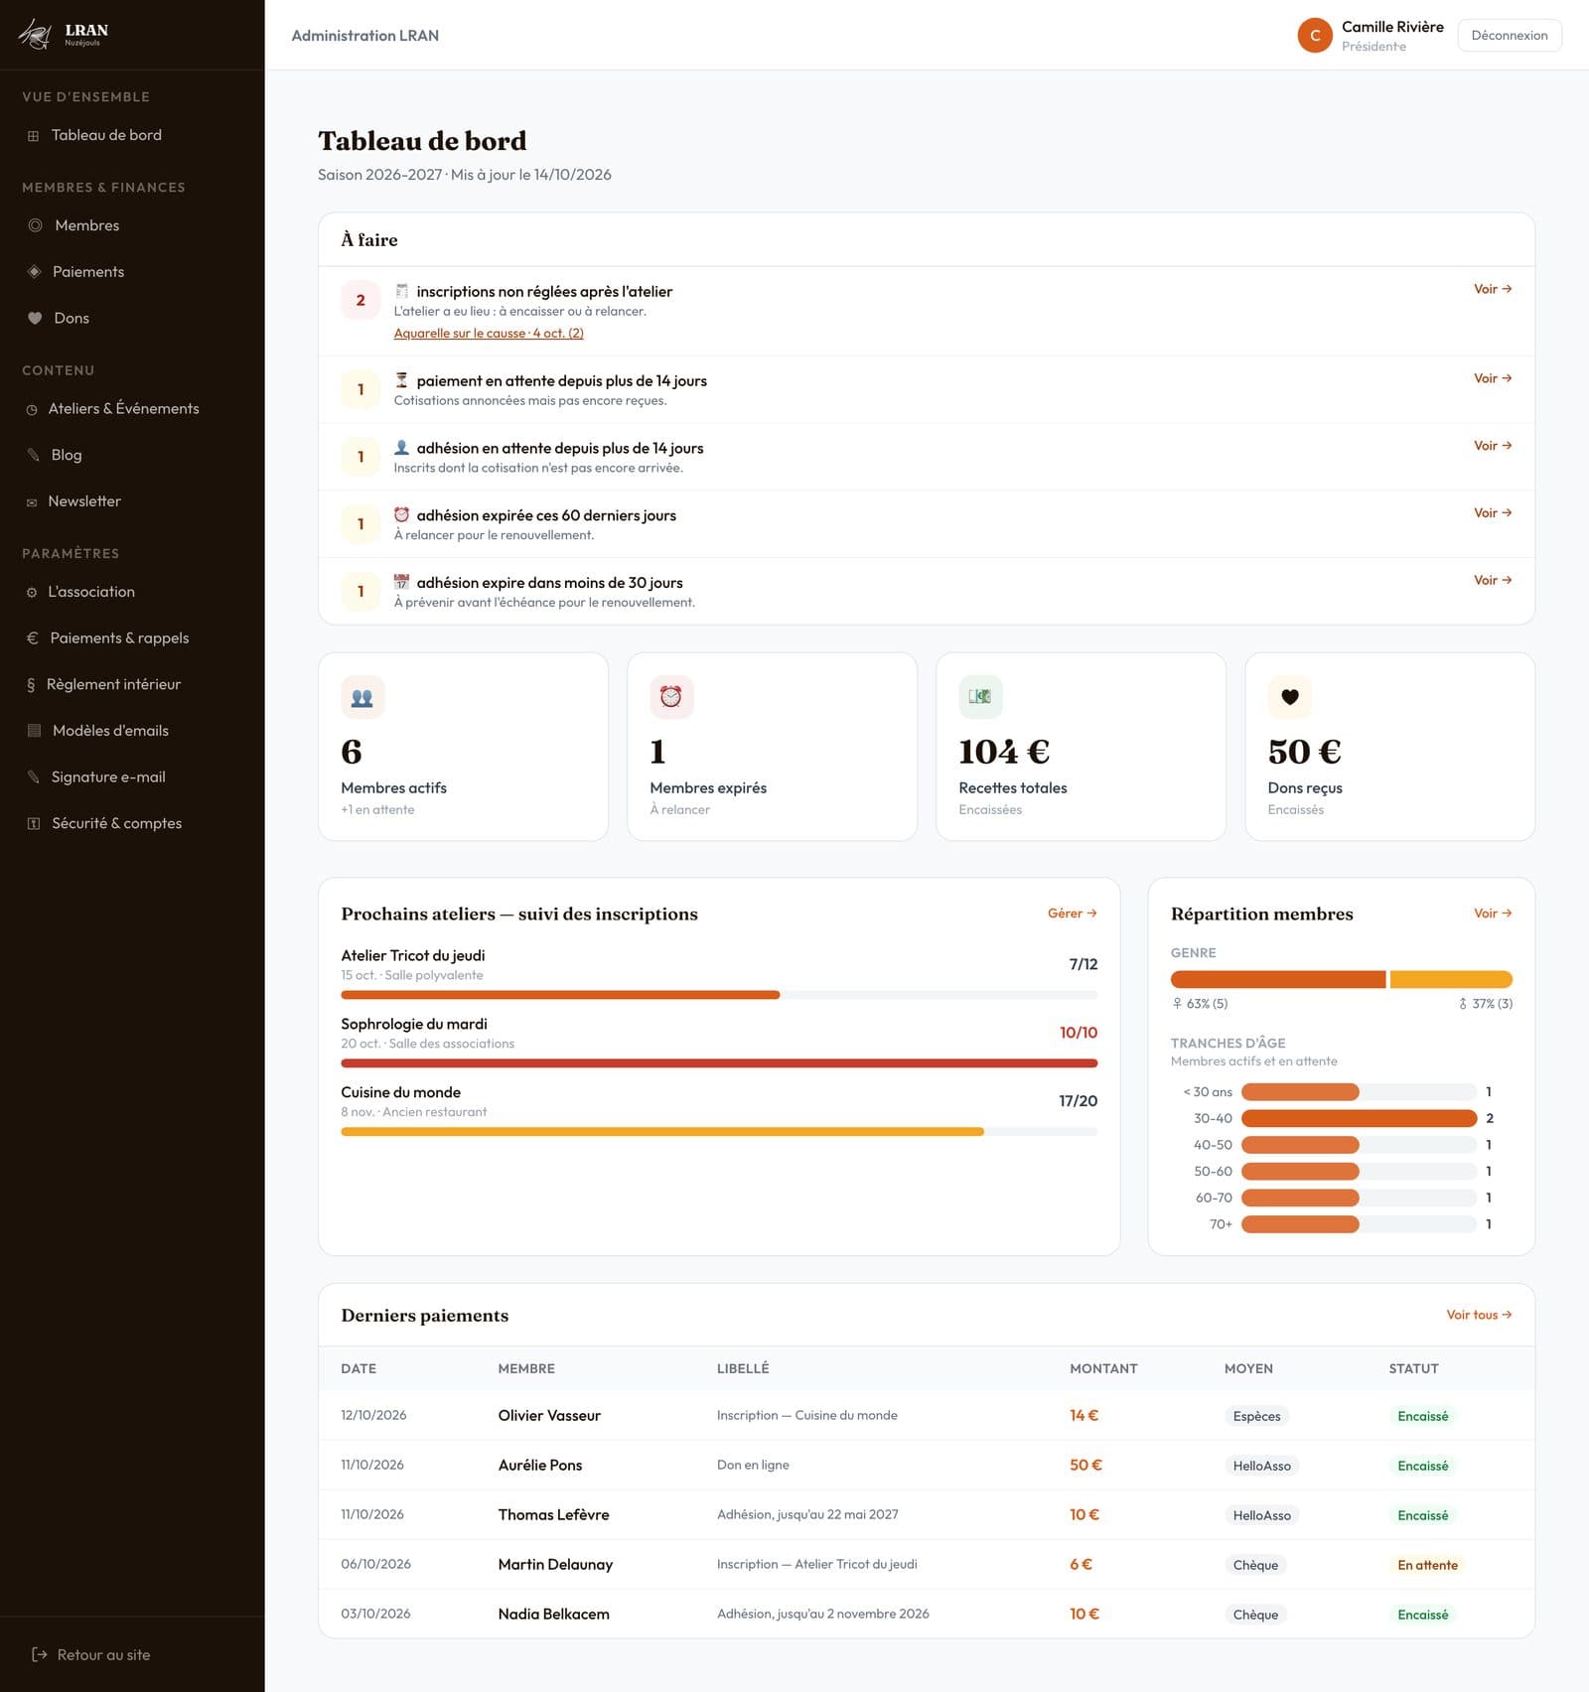The image size is (1589, 1692).
Task: Click the LRAN logo in the sidebar
Action: [x=64, y=35]
